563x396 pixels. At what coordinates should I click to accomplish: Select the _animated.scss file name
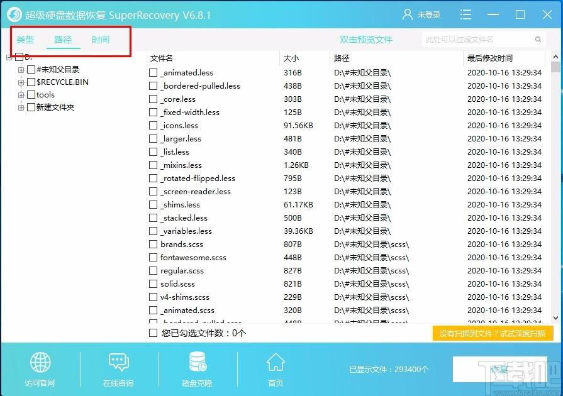tap(187, 311)
